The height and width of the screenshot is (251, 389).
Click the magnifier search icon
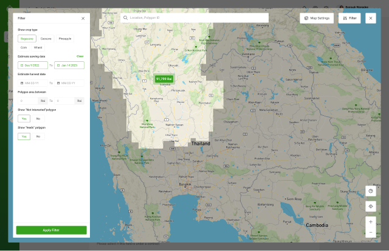point(125,18)
